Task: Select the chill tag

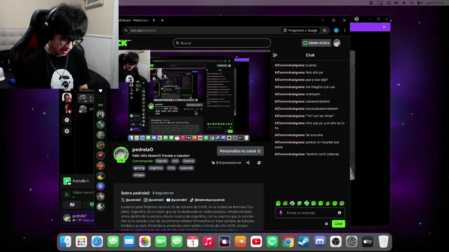Action: pyautogui.click(x=175, y=161)
